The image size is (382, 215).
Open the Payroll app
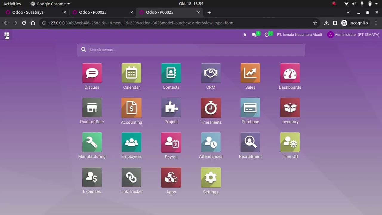(171, 146)
